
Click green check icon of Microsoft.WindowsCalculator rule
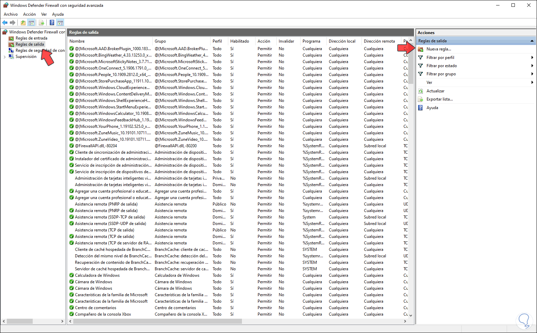coord(72,113)
